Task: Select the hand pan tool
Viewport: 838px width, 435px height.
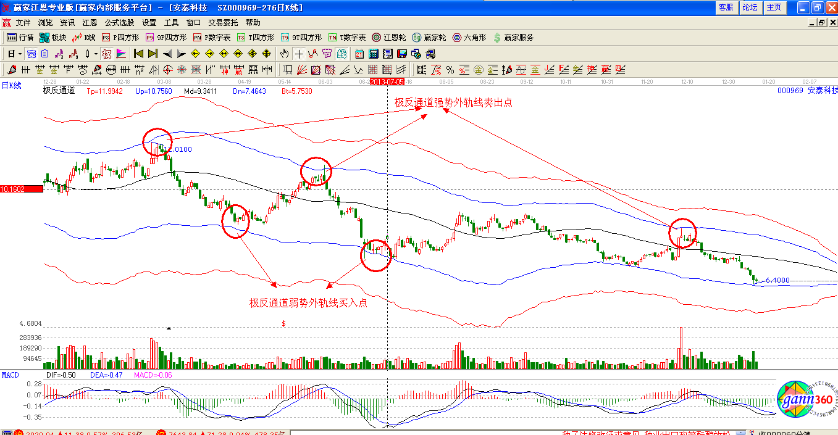Action: 285,54
